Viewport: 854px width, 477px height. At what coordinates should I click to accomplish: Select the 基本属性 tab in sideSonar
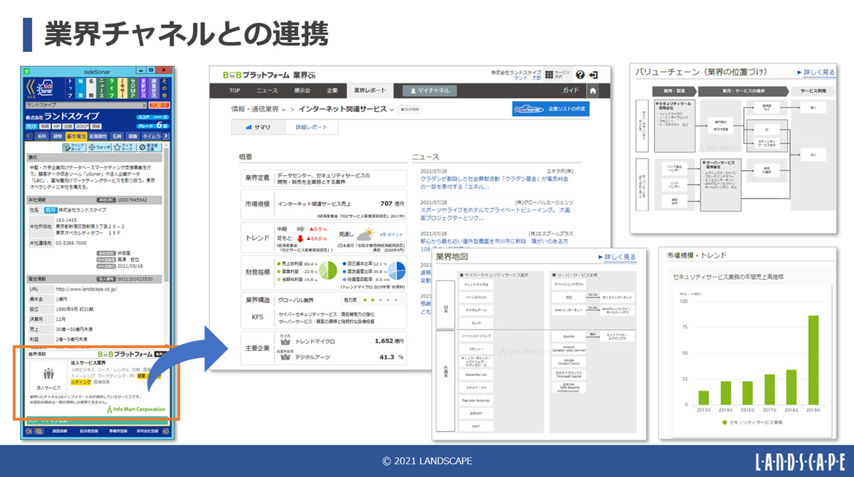(76, 137)
